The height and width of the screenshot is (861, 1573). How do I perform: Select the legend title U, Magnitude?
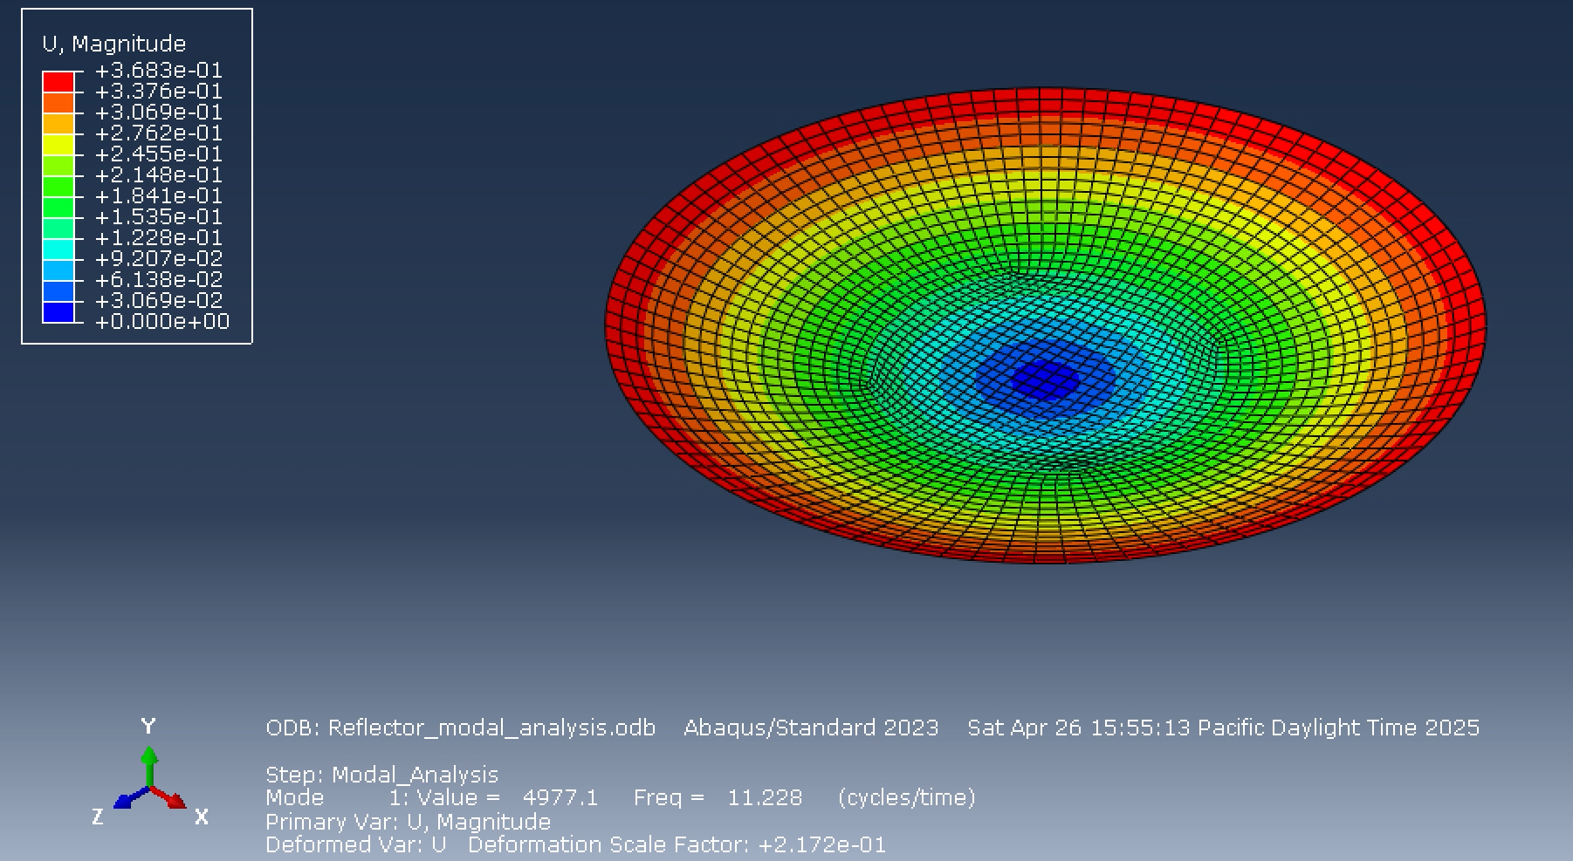coord(113,43)
